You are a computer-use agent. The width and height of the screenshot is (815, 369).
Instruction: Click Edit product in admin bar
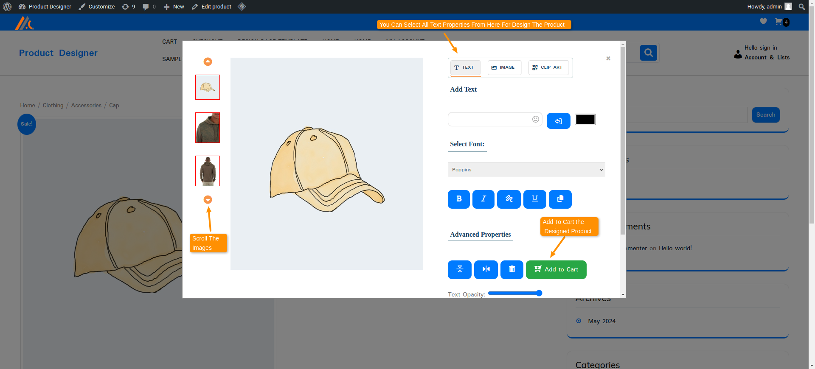(x=211, y=7)
